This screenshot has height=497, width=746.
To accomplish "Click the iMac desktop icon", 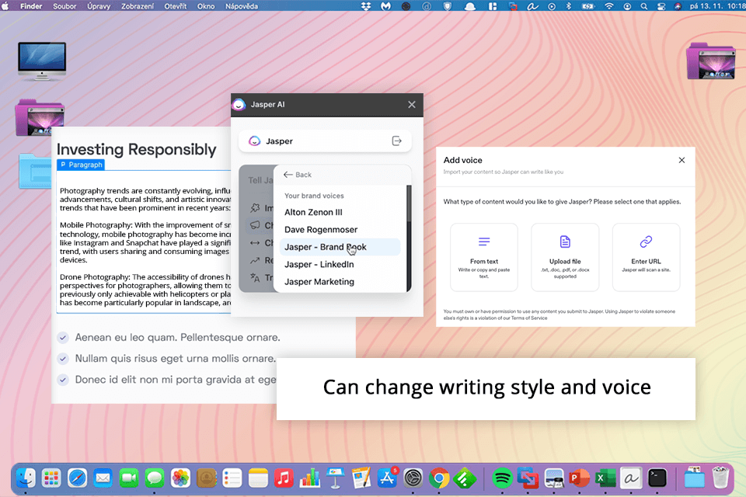I will point(42,61).
